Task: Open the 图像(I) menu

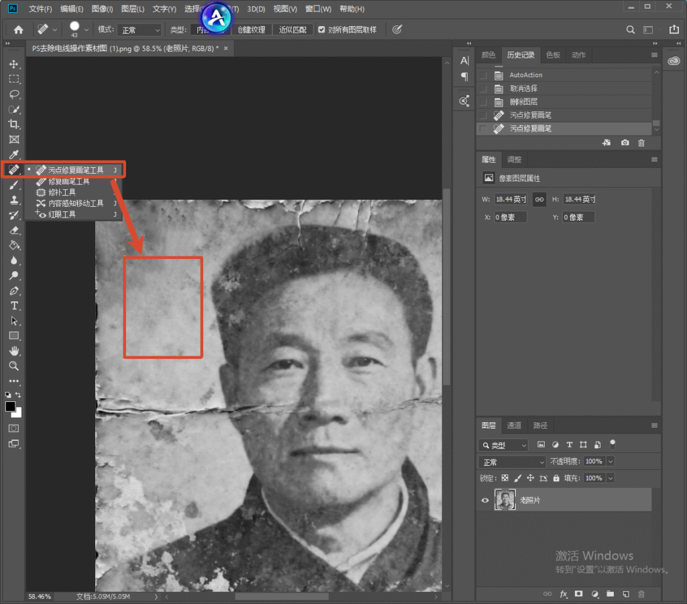Action: point(102,9)
